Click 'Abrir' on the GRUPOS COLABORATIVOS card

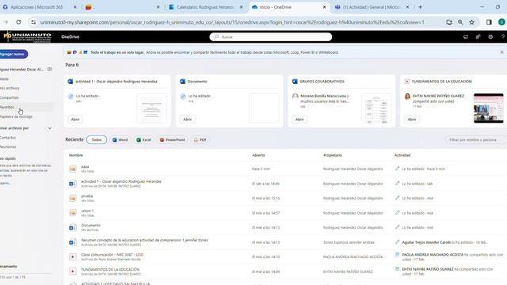point(299,120)
